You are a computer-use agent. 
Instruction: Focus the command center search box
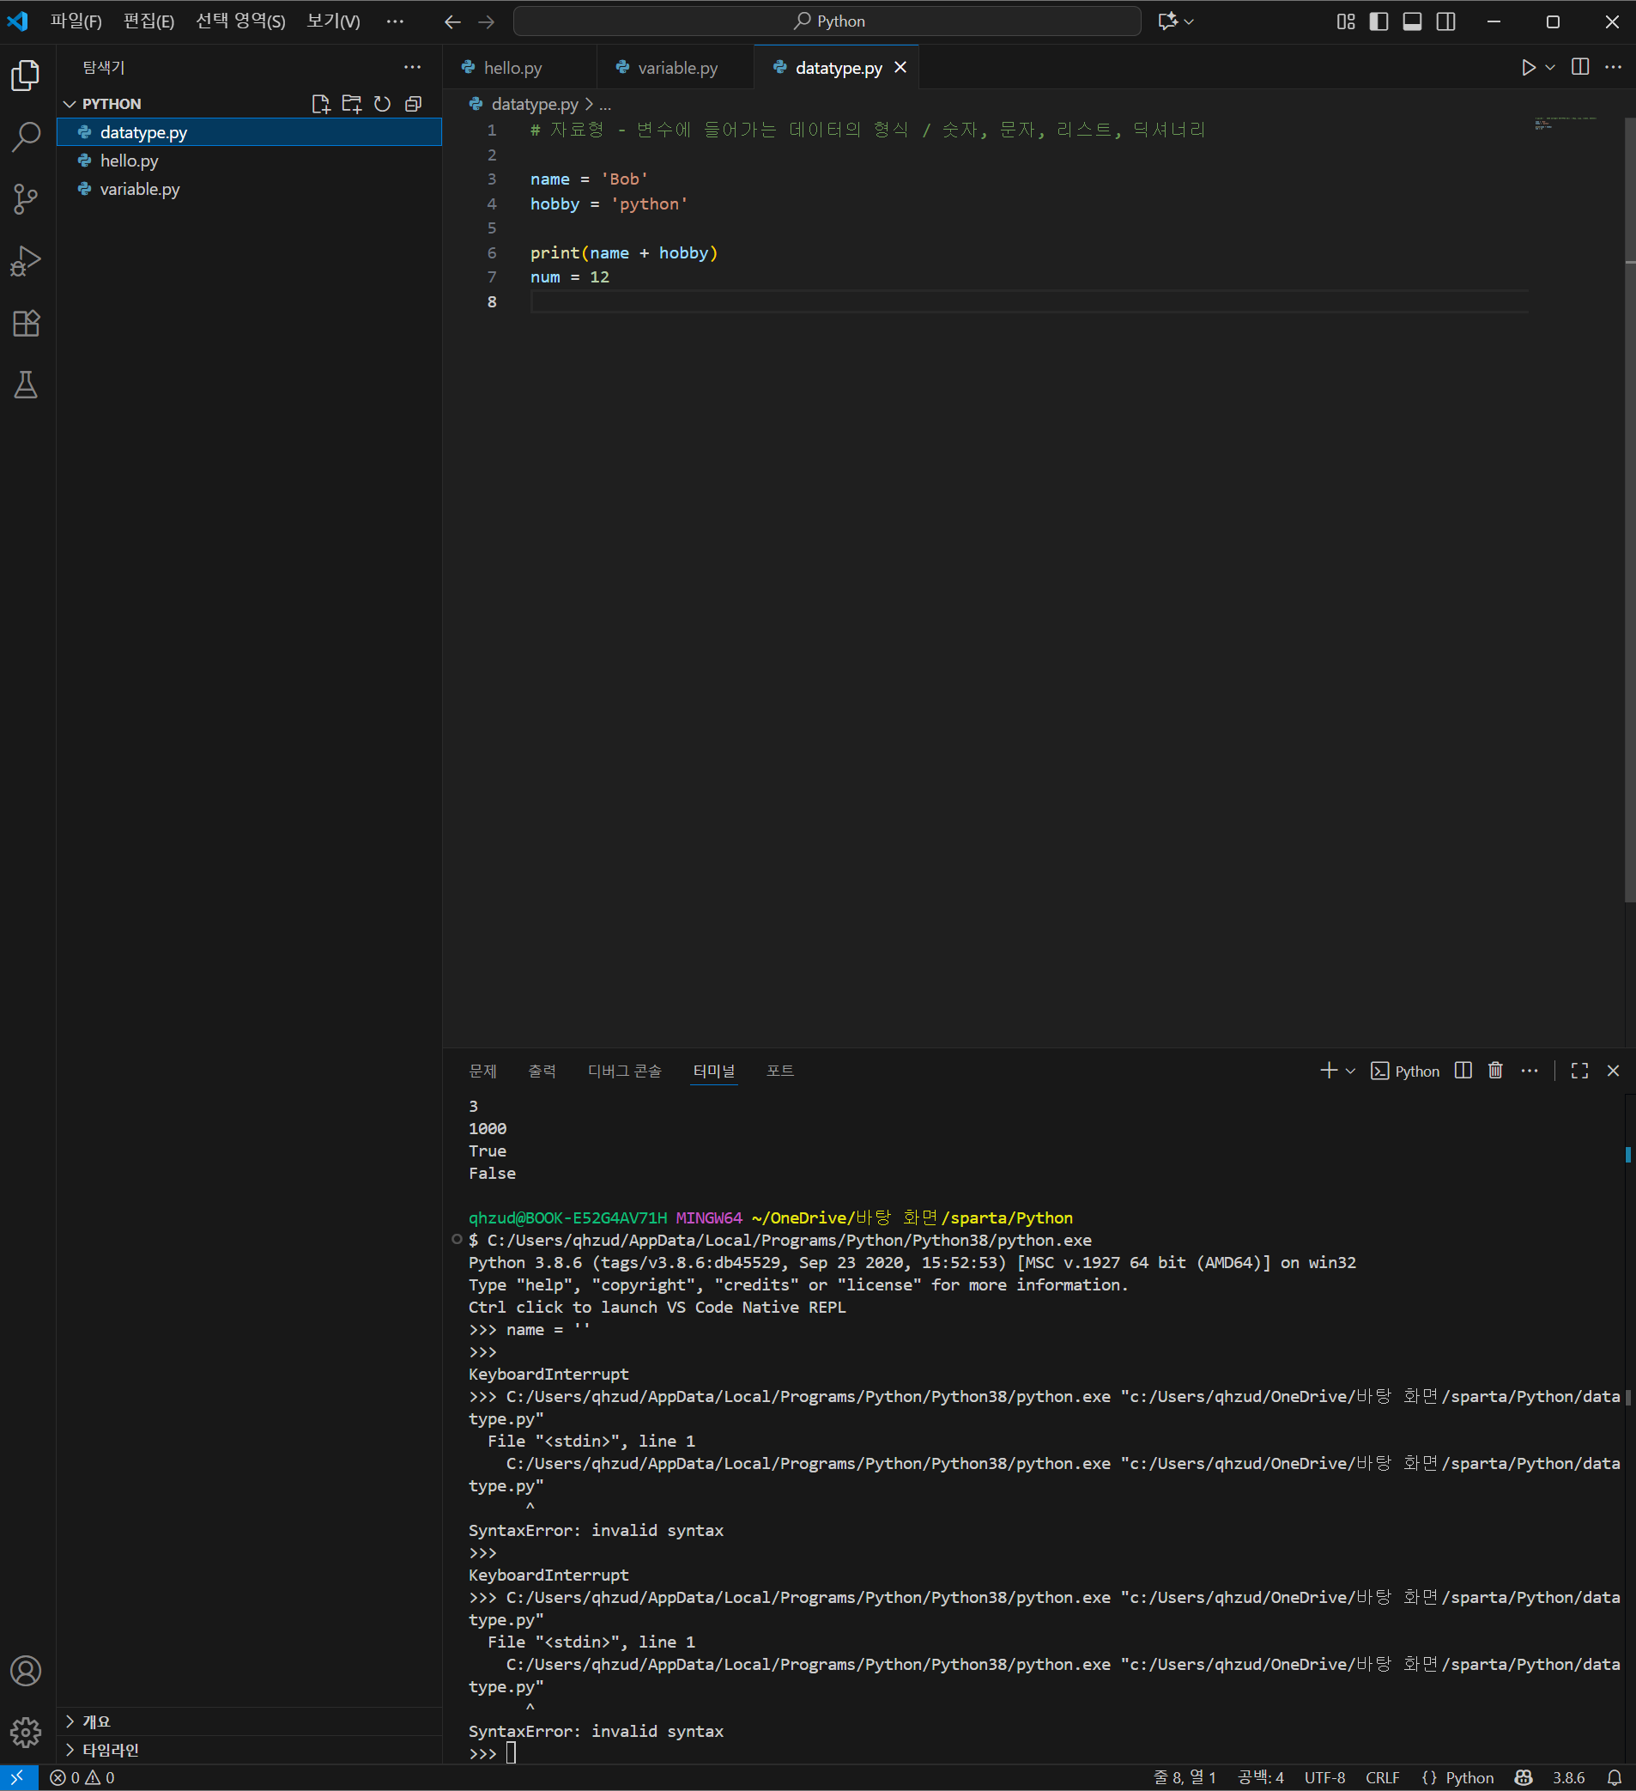(827, 21)
